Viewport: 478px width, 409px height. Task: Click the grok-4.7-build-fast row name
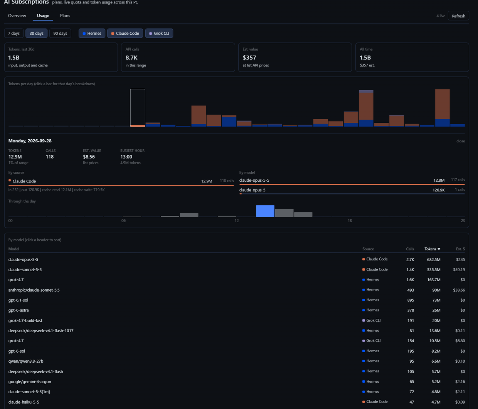tap(25, 321)
